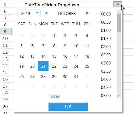Click the Today link

coord(54,96)
